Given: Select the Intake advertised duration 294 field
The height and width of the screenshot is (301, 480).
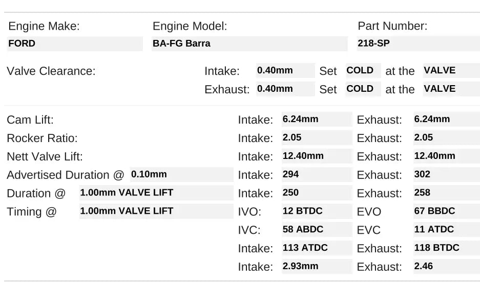Looking at the screenshot, I should [x=317, y=174].
